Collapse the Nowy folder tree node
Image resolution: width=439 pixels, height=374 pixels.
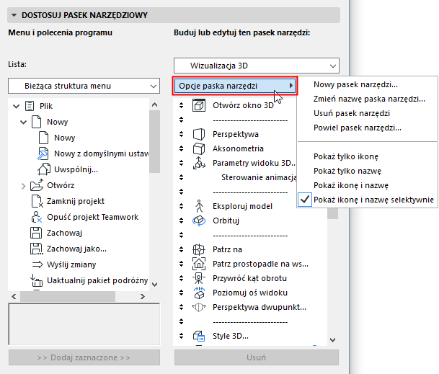click(x=24, y=122)
